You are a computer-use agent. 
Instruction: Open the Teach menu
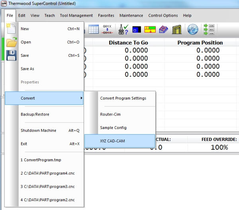[50, 15]
